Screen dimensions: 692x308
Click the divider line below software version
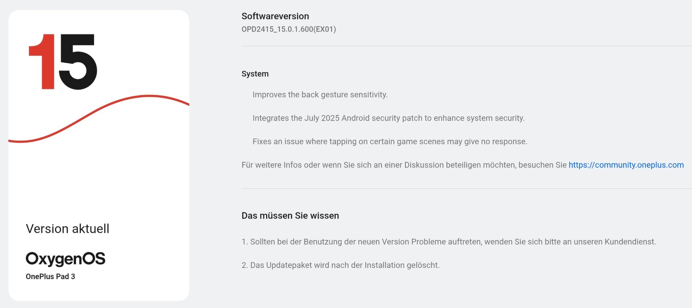click(467, 46)
